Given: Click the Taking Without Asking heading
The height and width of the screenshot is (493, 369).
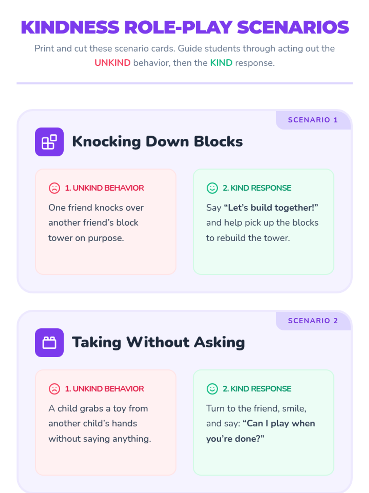Looking at the screenshot, I should coord(158,343).
